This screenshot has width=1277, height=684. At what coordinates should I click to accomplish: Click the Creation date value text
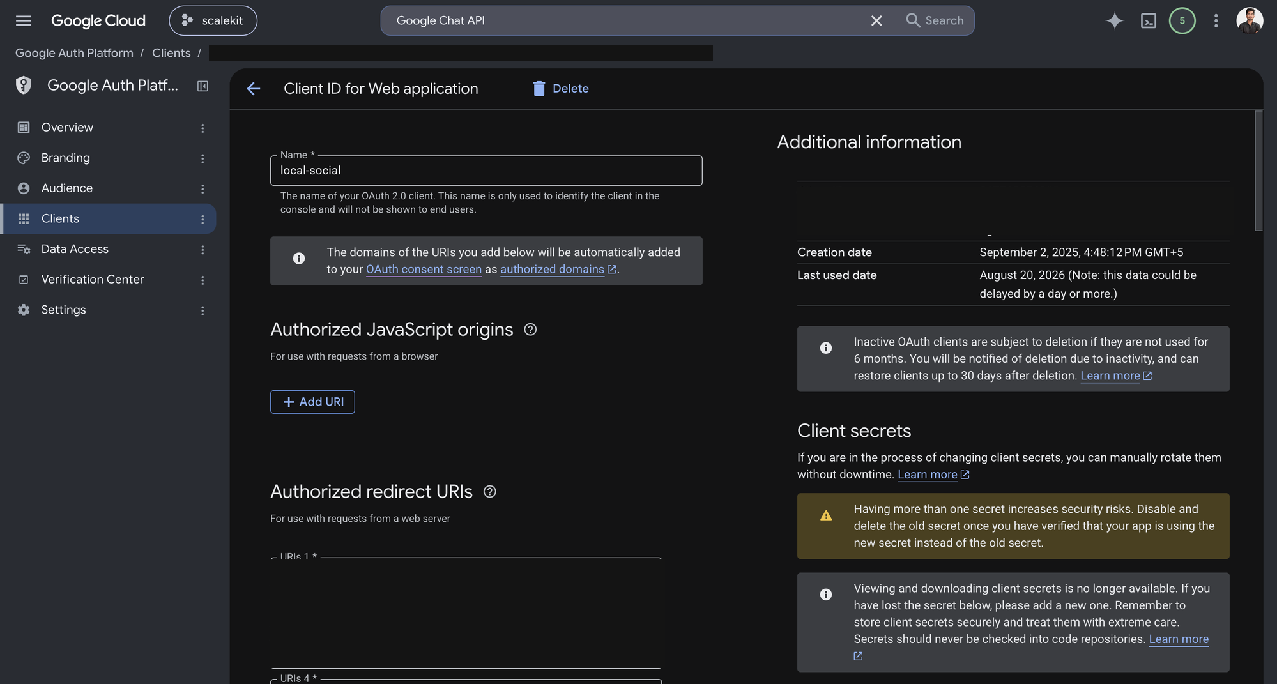point(1082,252)
